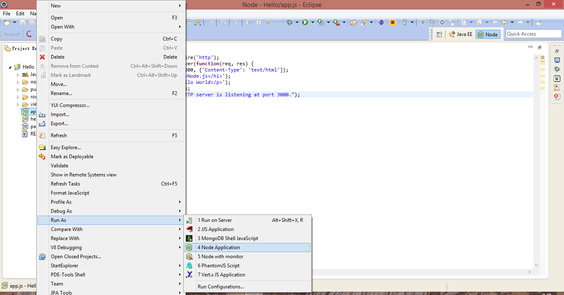This screenshot has width=564, height=295.
Task: Open the PDE-Tools Shell submenu
Action: [111, 275]
